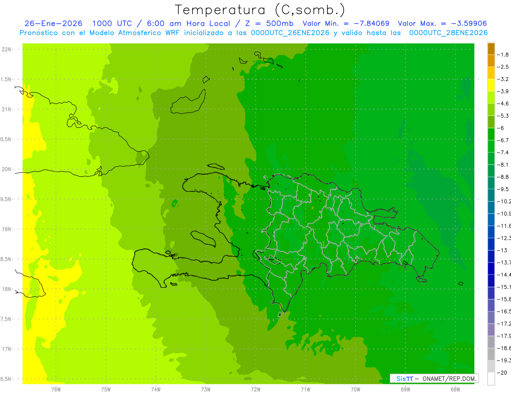Image resolution: width=511 pixels, height=395 pixels.
Task: Pick the amber swatch between -2.5 and -3.2
Action: (491, 73)
